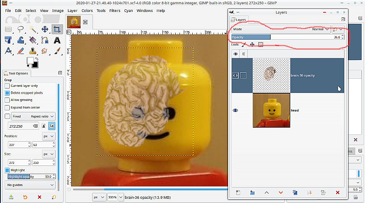Uncheck Delete cropped pixels

7,93
